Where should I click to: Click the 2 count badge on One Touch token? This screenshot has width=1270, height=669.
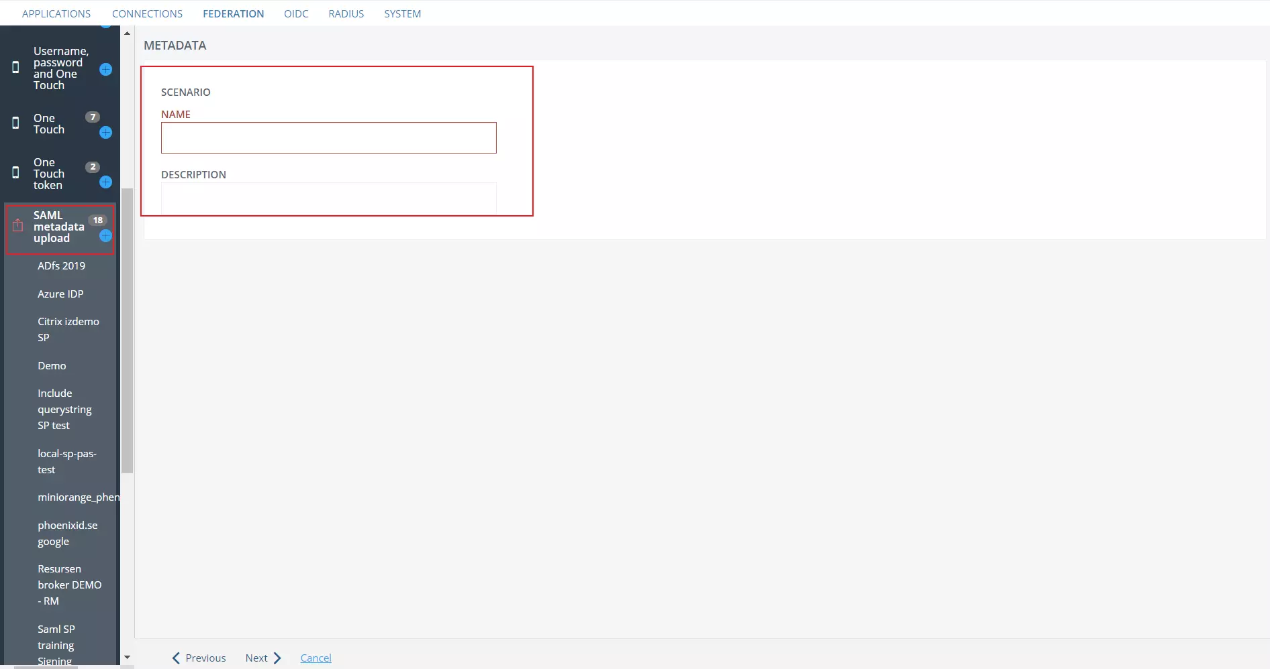tap(93, 167)
